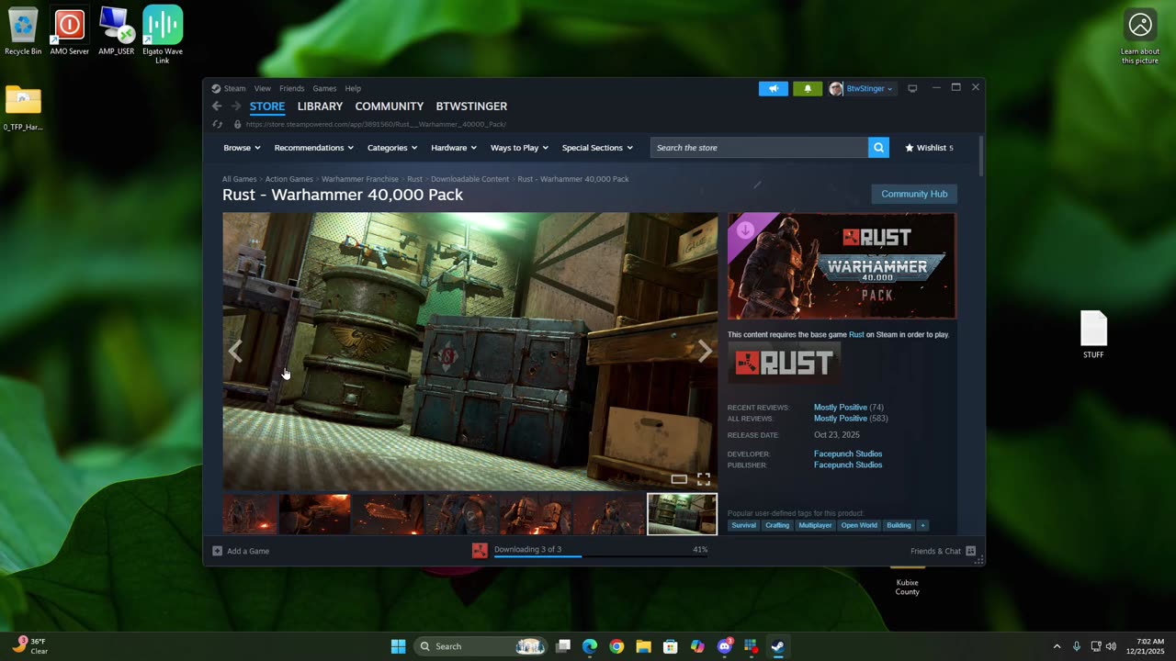This screenshot has width=1176, height=661.
Task: Open the Games menu
Action: tap(324, 88)
